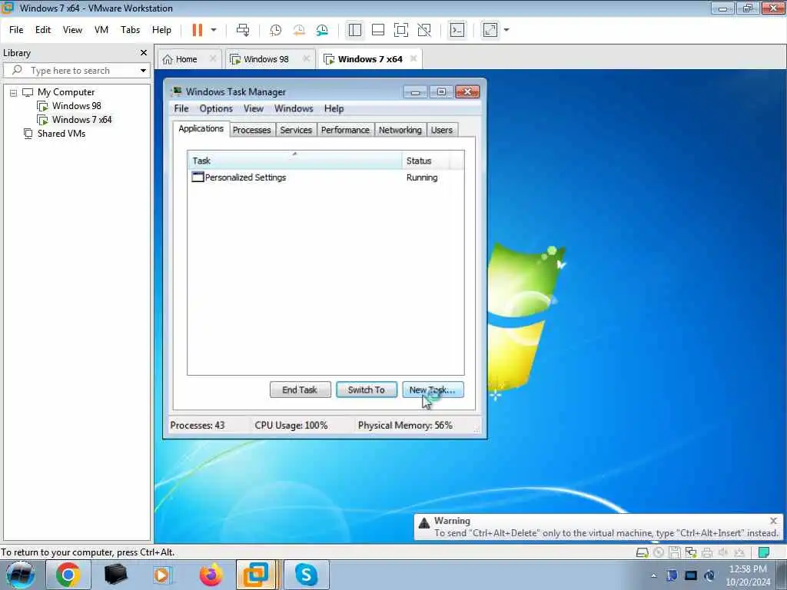Open the stretch display dropdown arrow
787x590 pixels.
coord(506,30)
